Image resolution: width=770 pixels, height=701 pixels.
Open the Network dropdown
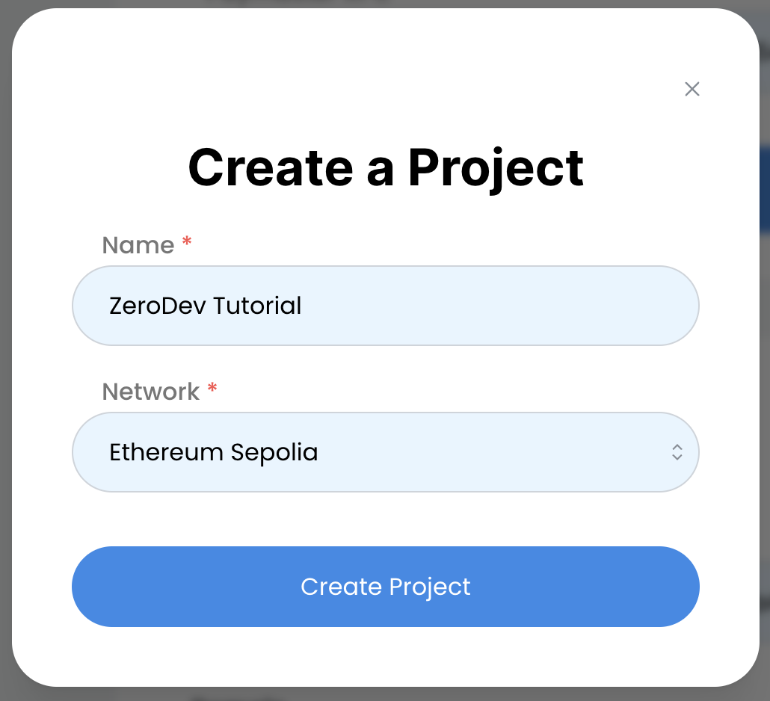pos(385,452)
